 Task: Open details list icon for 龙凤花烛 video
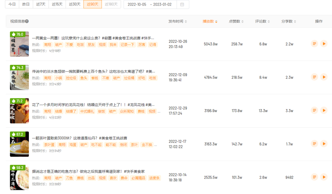[314, 111]
